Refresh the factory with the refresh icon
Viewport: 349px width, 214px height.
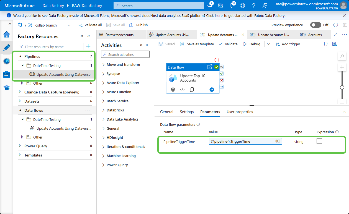click(x=336, y=25)
